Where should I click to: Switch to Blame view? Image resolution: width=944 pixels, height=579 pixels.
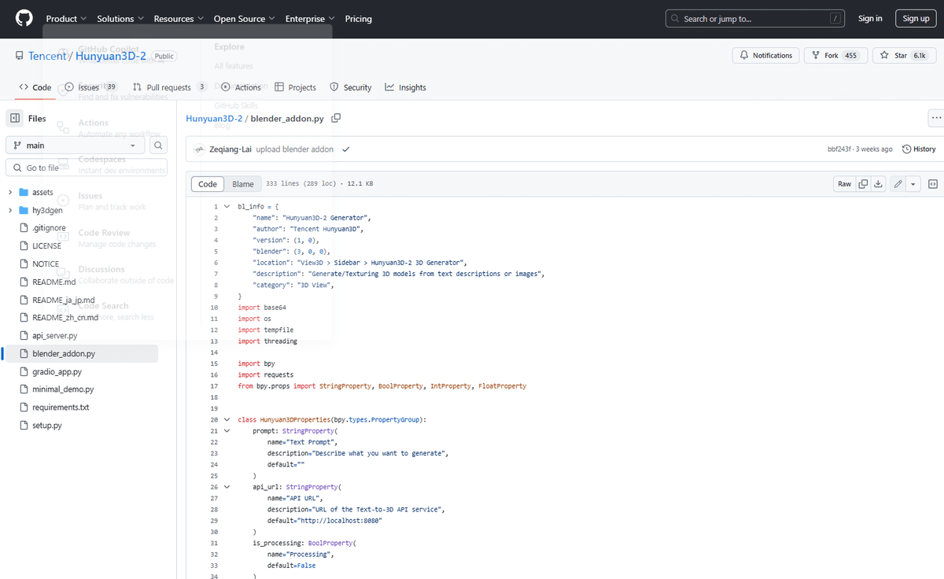(x=242, y=184)
